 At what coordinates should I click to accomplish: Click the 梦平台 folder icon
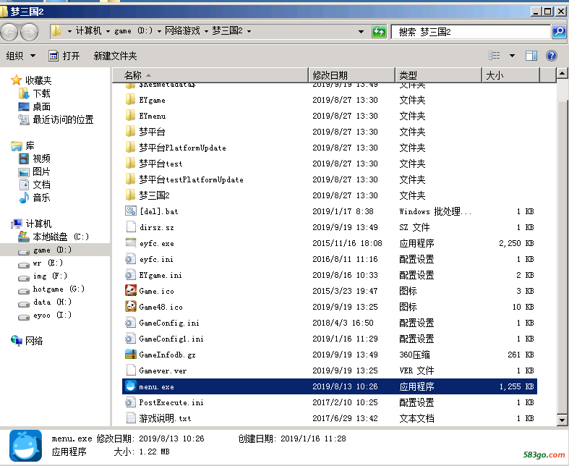(x=131, y=132)
